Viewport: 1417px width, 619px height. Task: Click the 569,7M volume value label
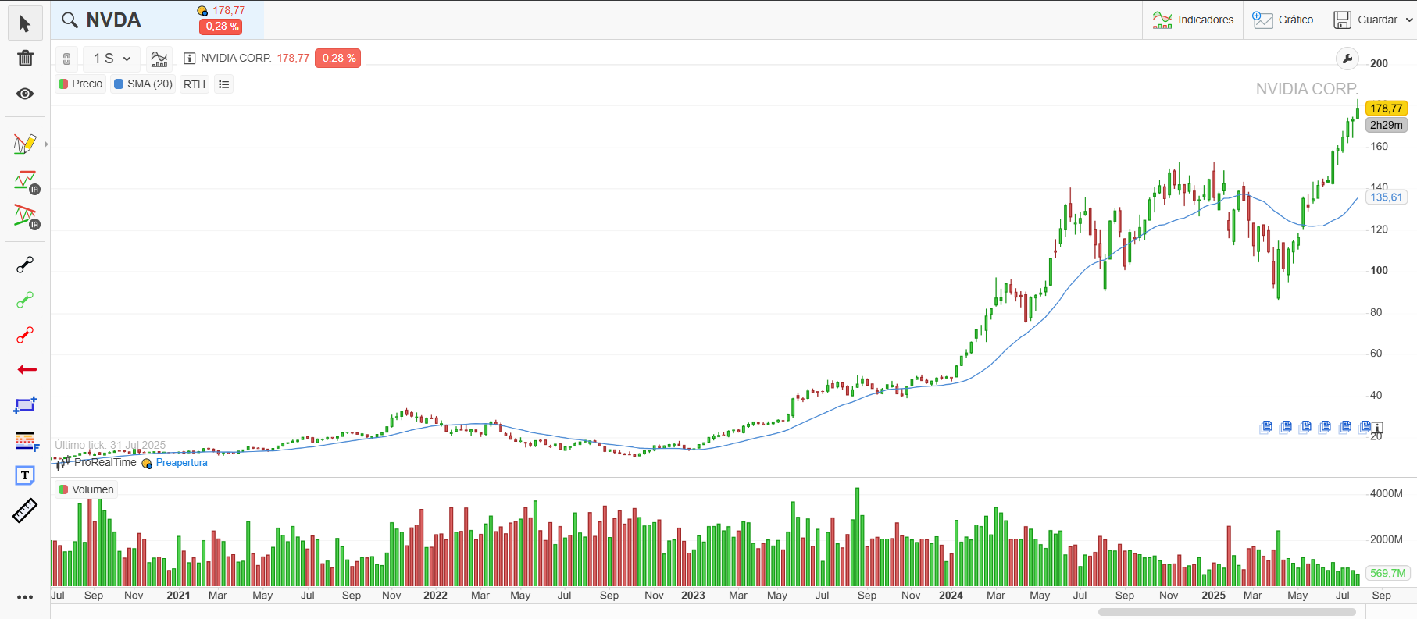[1387, 573]
